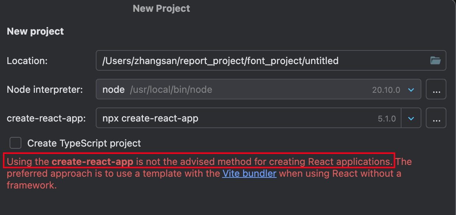
Task: Click the New Project window title
Action: click(161, 8)
